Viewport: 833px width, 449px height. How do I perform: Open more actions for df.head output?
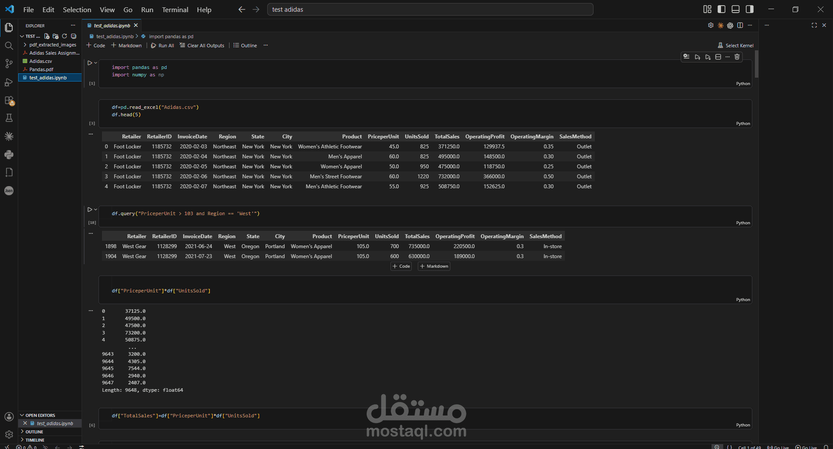tap(91, 134)
